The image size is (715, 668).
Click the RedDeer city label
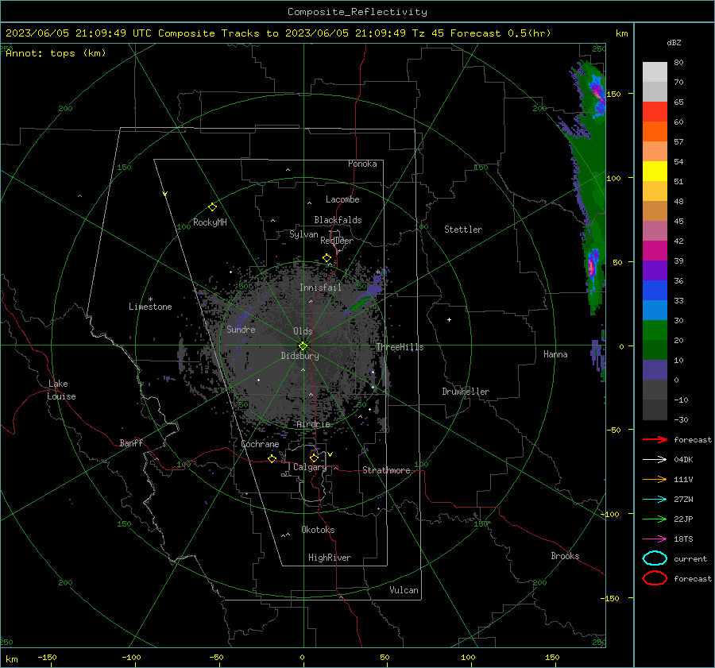tap(337, 241)
